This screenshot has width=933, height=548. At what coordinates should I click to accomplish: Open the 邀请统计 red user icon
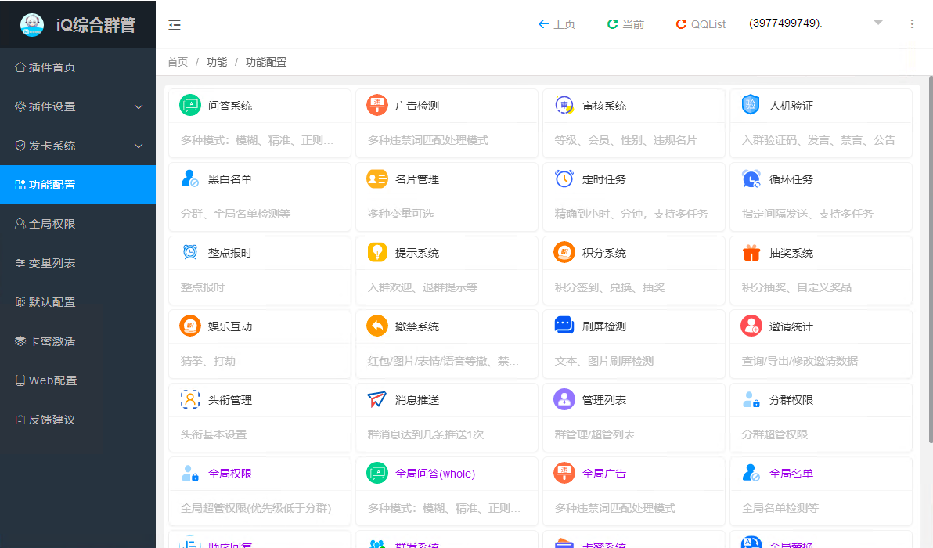click(751, 326)
